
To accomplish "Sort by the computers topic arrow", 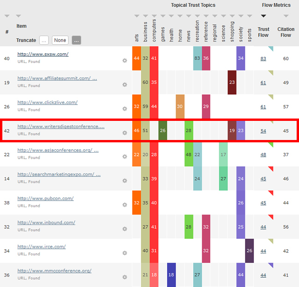I will coord(154,16).
